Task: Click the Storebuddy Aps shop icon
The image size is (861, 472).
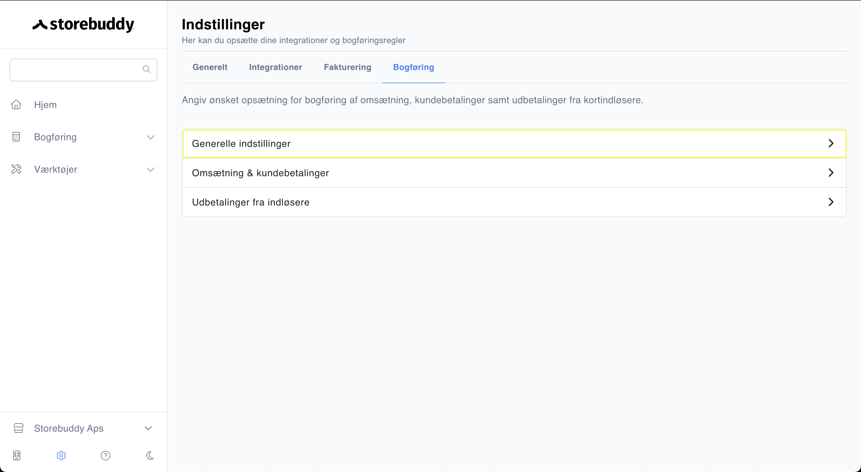Action: [x=18, y=428]
